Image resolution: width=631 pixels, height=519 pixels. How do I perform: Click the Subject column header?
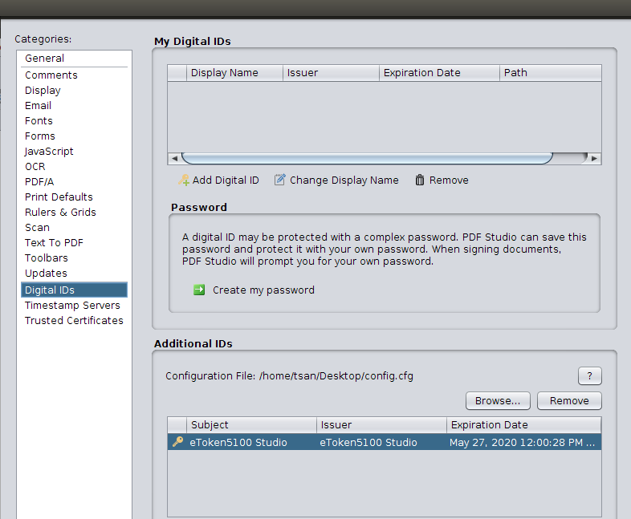[x=251, y=425]
